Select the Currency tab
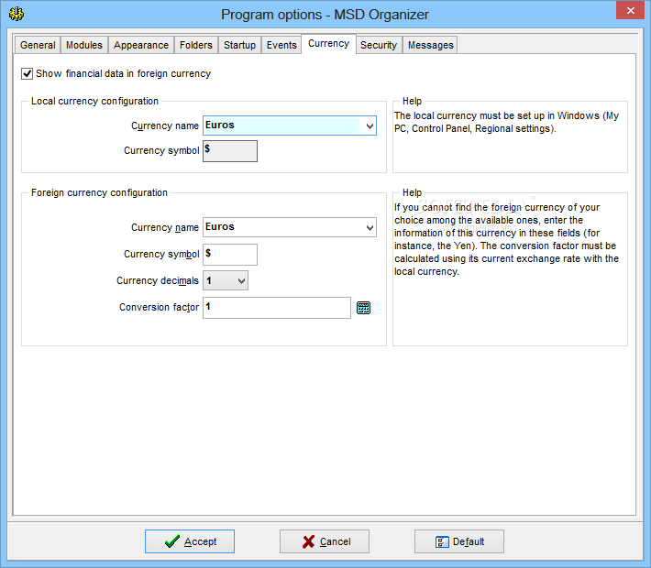The image size is (651, 568). point(328,44)
